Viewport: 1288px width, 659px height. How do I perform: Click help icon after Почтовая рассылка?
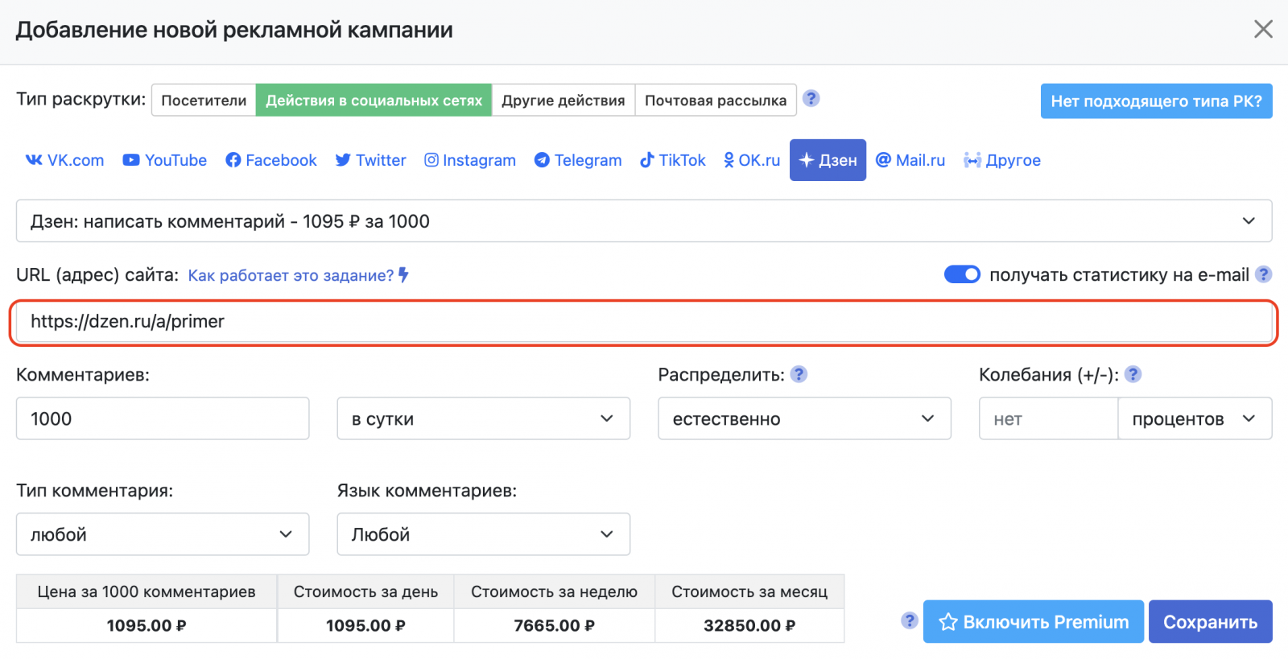point(811,98)
